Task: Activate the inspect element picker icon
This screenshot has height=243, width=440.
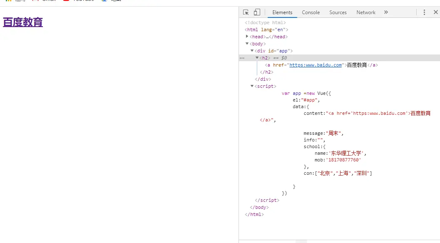Action: pos(246,12)
